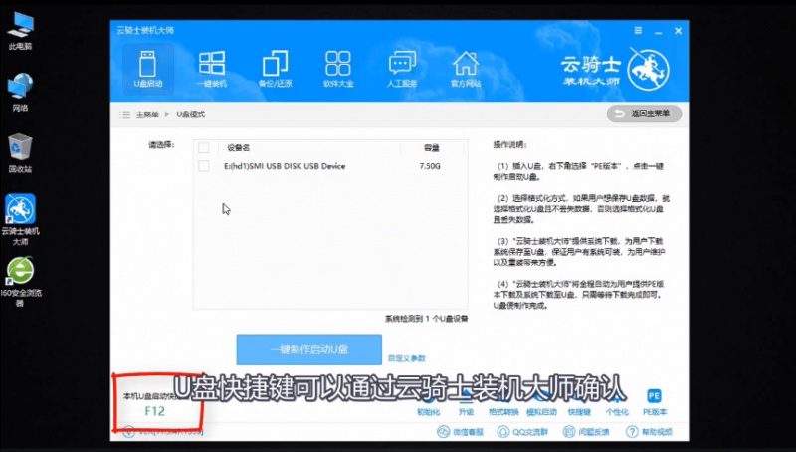Viewport: 796px width, 452px height.
Task: Click the 7.50G capacity value
Action: [430, 166]
